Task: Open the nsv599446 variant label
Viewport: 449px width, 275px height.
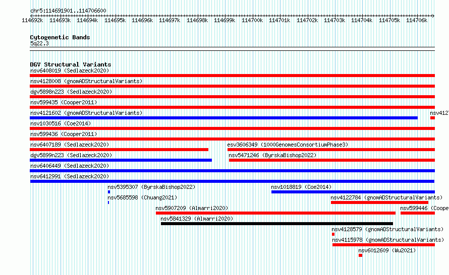Action: 424,208
